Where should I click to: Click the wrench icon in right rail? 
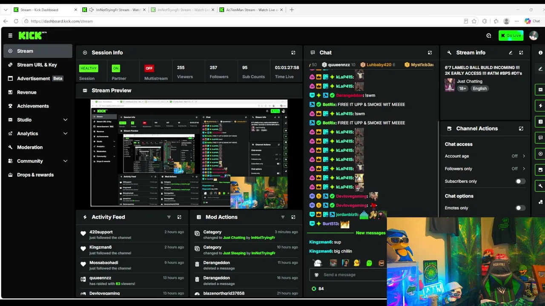click(x=540, y=186)
